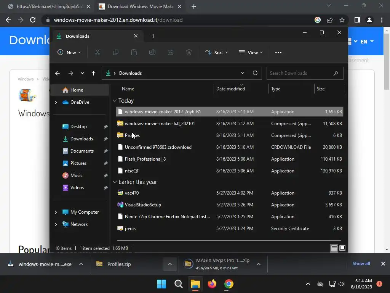
Task: Open Chrome three-dot menu
Action: pyautogui.click(x=382, y=20)
